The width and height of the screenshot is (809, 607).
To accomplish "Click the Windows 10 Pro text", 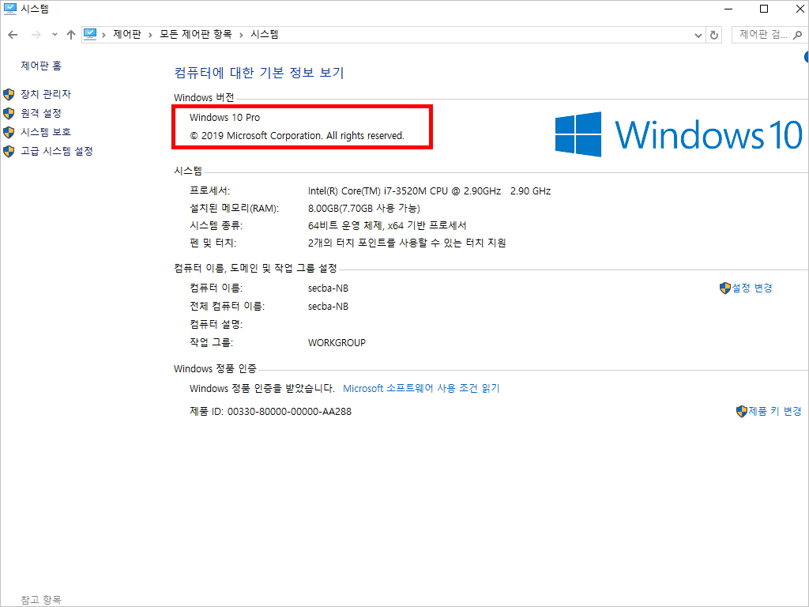I will 224,117.
